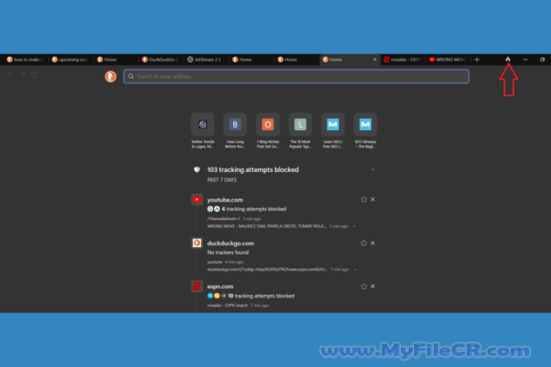Open the duckduckgo.com site heading
This screenshot has height=367, width=551.
click(x=230, y=243)
